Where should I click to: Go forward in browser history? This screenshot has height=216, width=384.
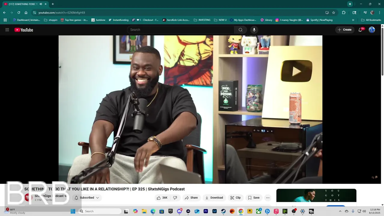11,13
